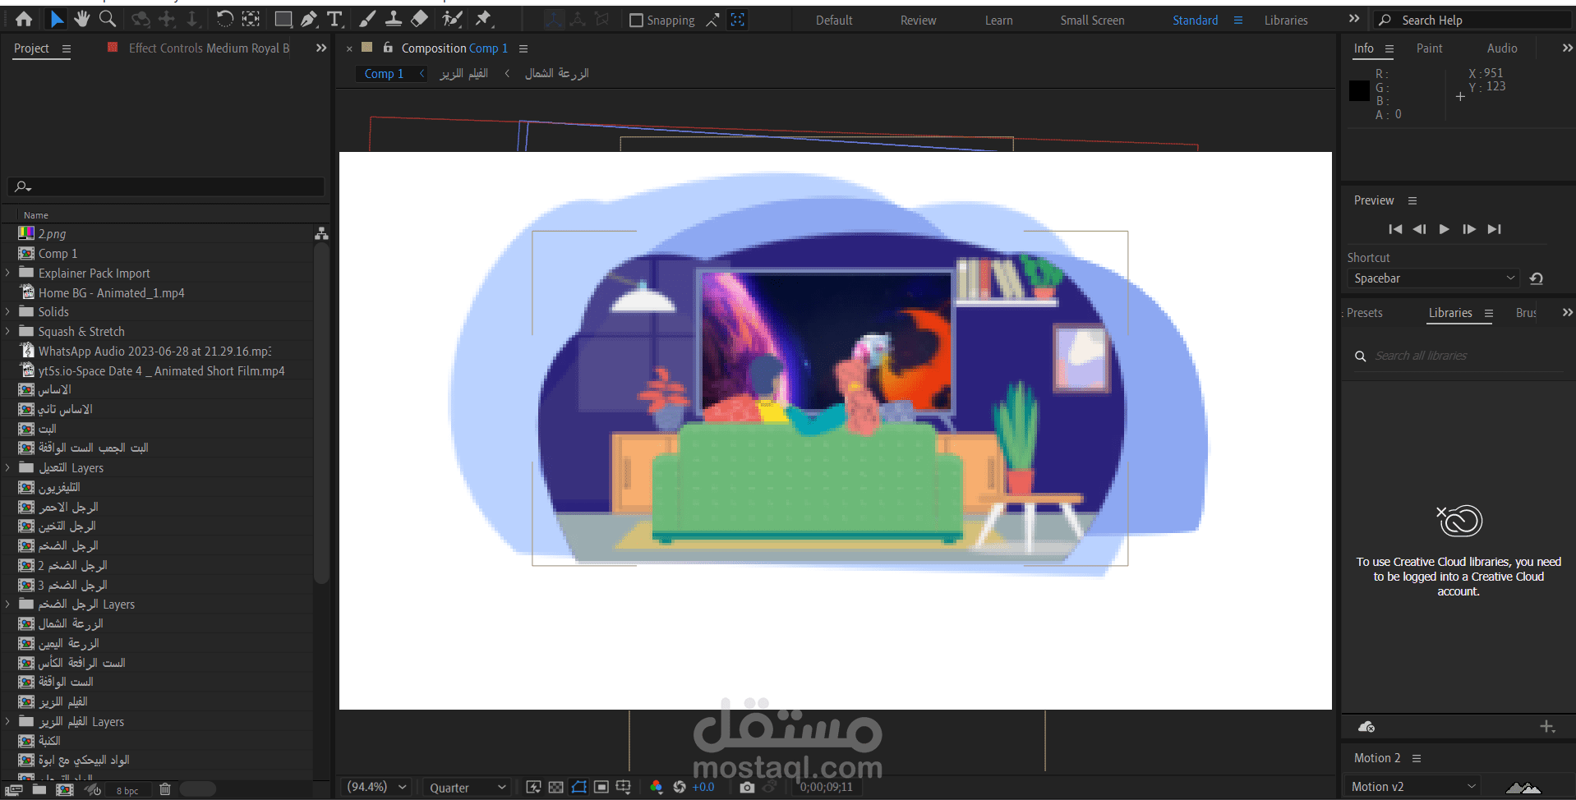Select the Brush tool
Screen dimensions: 1576x800
(367, 18)
